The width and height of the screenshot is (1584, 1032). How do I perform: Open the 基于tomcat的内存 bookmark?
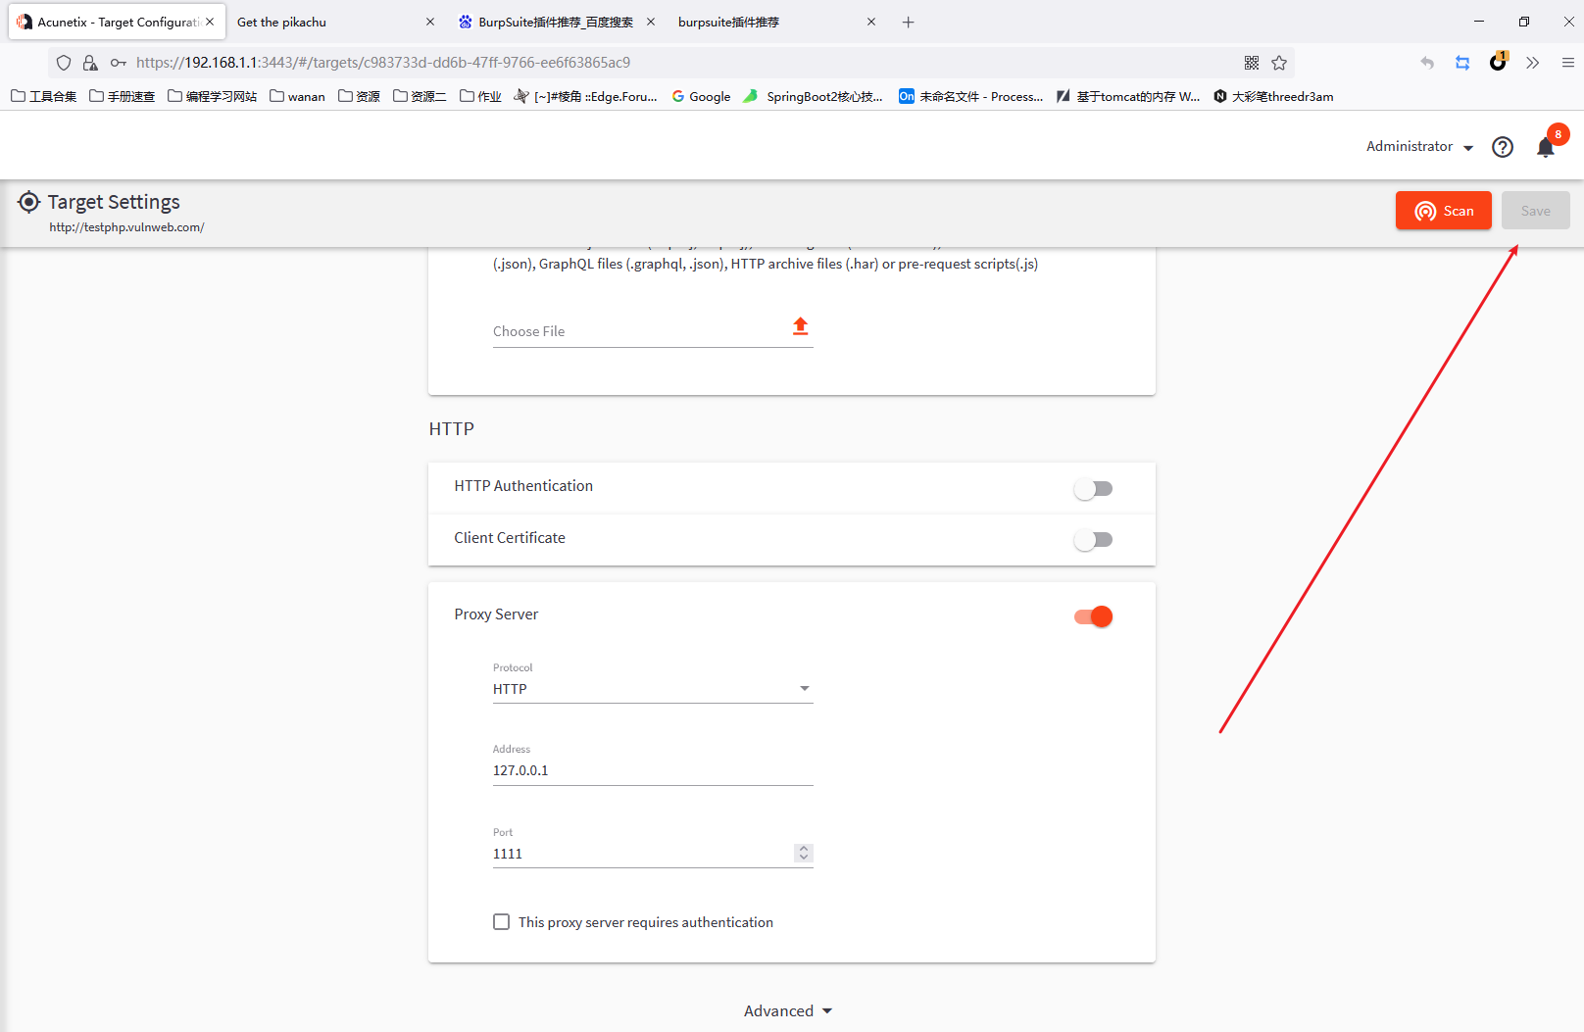1128,96
